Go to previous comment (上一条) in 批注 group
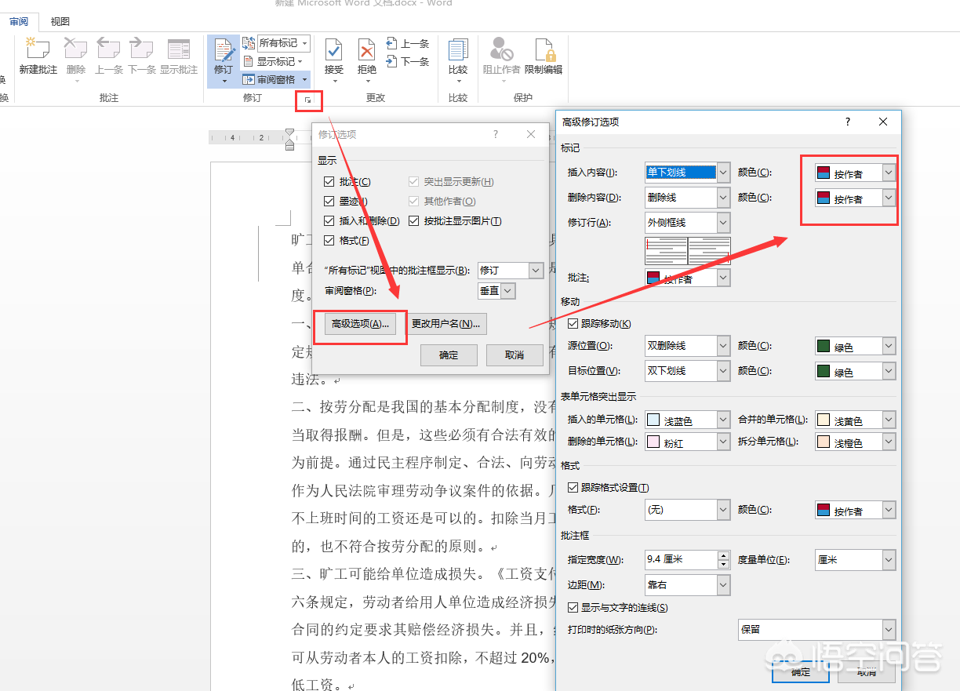 point(109,55)
